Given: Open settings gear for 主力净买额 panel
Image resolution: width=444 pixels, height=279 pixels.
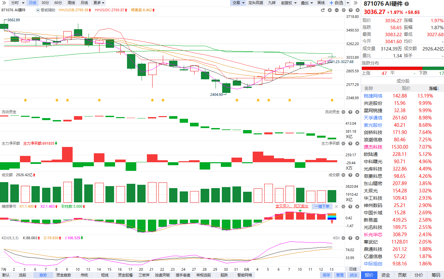Looking at the screenshot, I should point(343,144).
